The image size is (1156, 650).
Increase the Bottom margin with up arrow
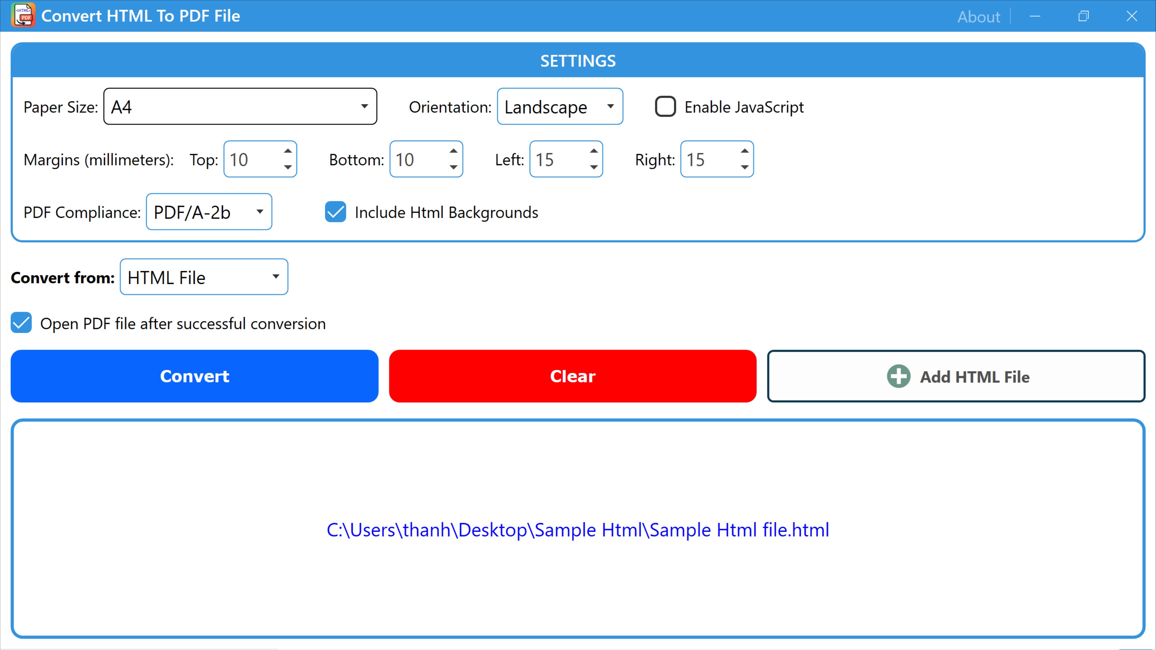pos(453,151)
